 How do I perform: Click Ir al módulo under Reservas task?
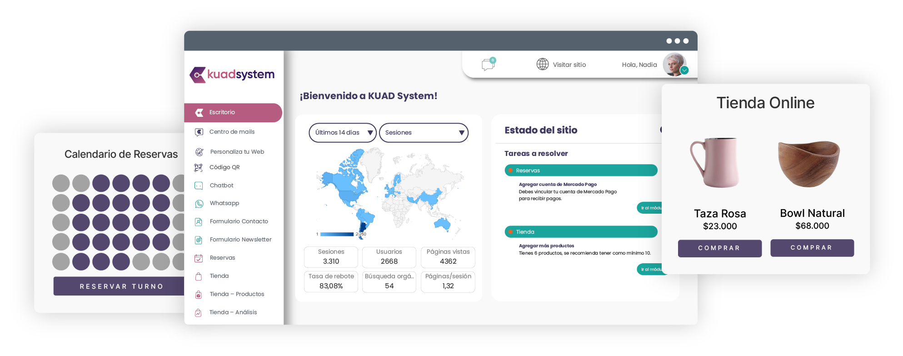(650, 208)
